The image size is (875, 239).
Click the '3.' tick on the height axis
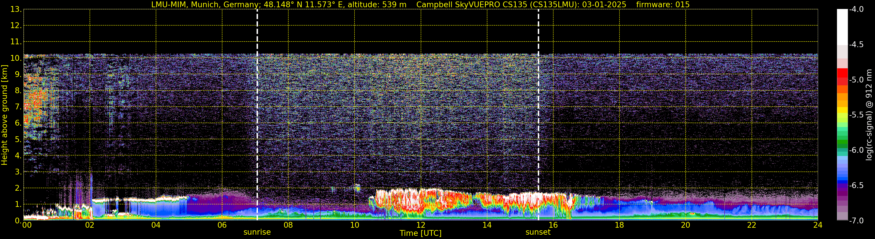point(18,172)
